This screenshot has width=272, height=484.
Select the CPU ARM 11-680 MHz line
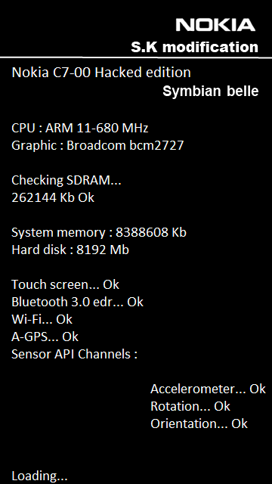click(80, 128)
